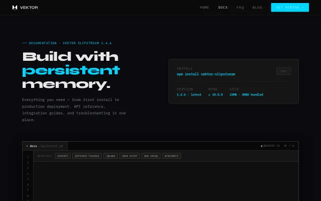
Task: Click the 'npm install vektor-slipstream' command text
Action: tap(206, 74)
